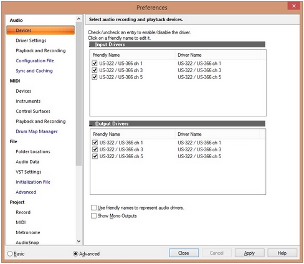
Task: Click Output Drivers Friendly Name column header
Action: pos(133,134)
